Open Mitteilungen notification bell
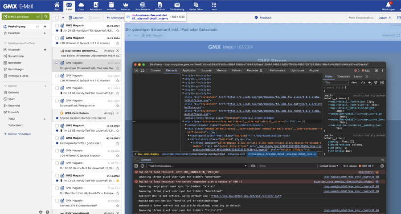Screen dimensions: 401x214 (389, 5)
